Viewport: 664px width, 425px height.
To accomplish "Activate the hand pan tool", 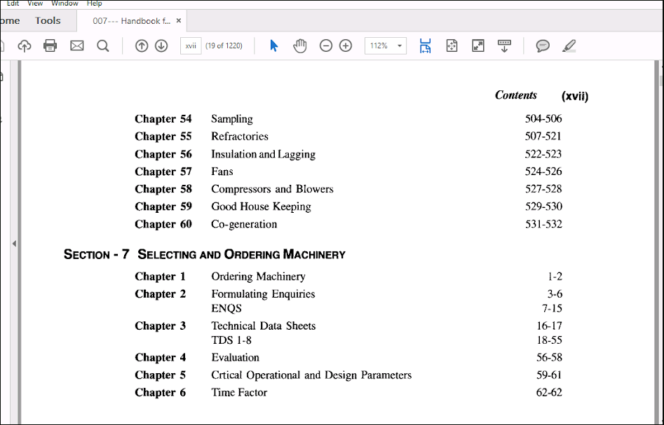I will point(300,46).
